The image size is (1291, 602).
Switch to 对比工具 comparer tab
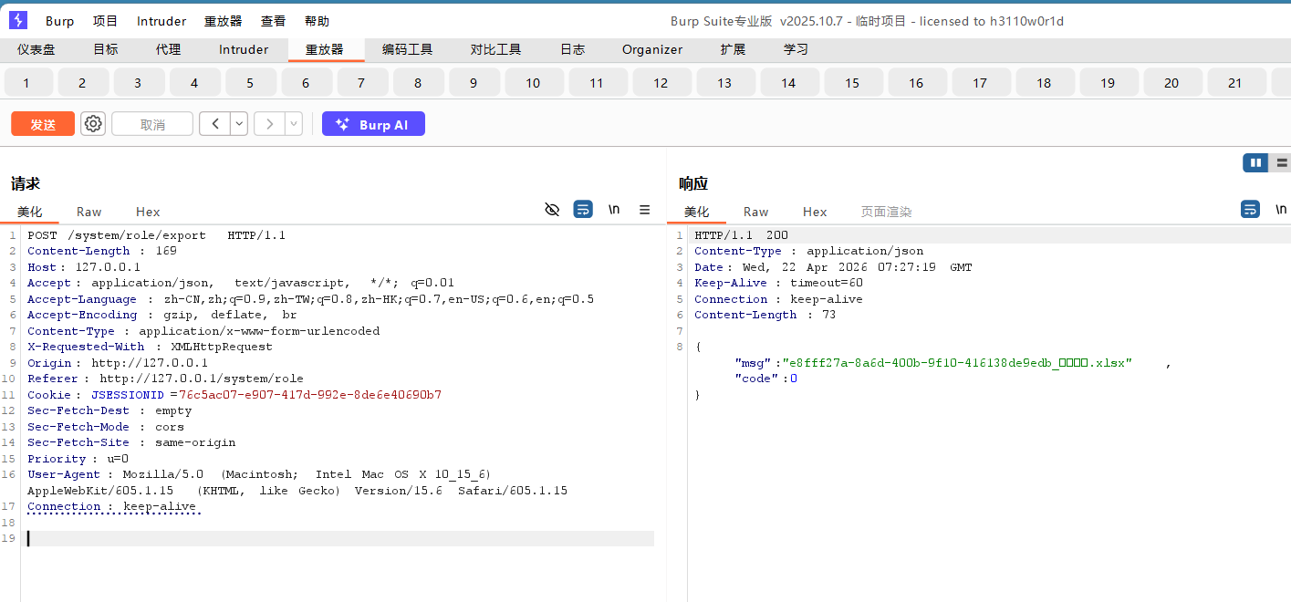(x=495, y=50)
